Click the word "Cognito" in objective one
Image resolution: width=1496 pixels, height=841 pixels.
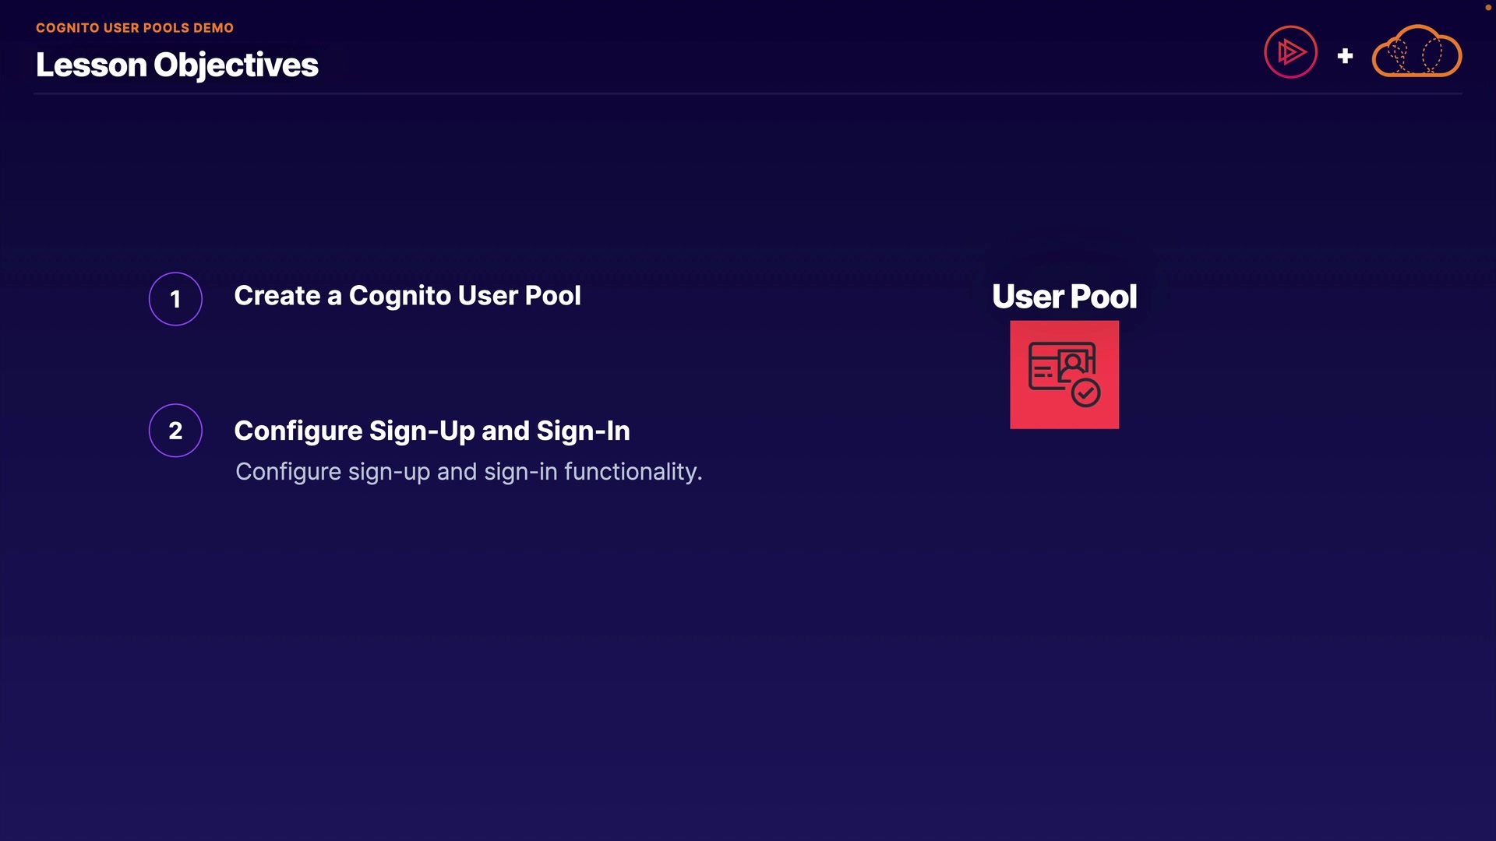click(x=400, y=296)
